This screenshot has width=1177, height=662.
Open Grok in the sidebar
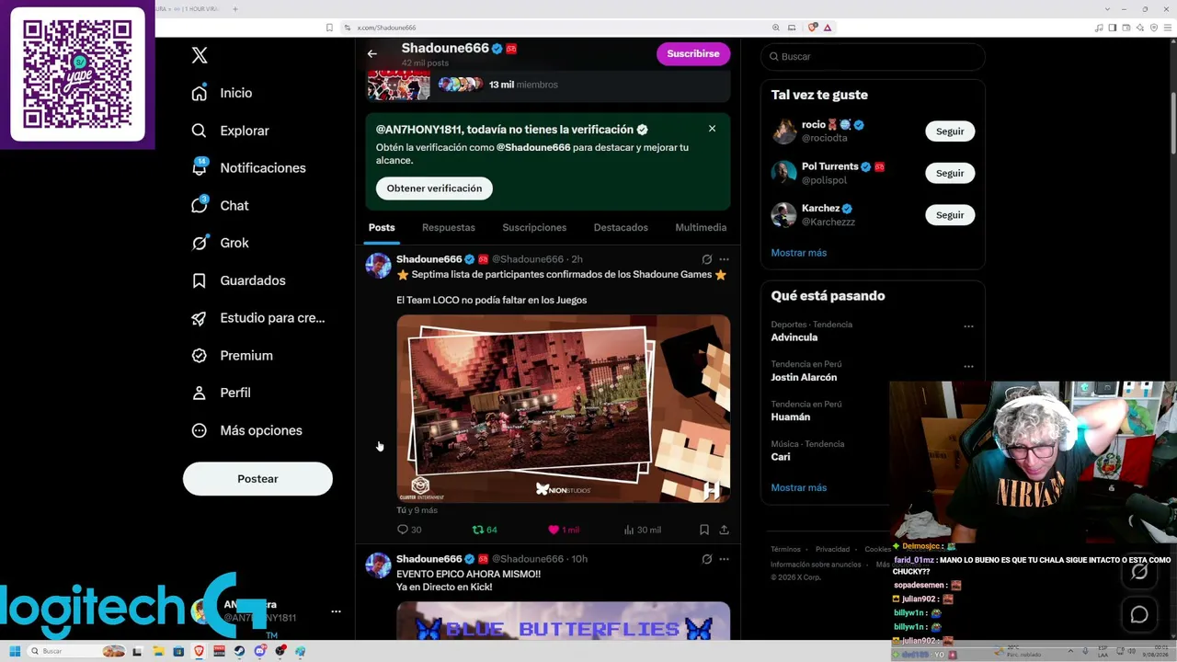(220, 243)
